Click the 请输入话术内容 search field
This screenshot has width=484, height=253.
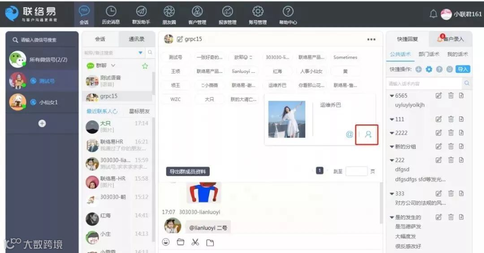pos(425,83)
